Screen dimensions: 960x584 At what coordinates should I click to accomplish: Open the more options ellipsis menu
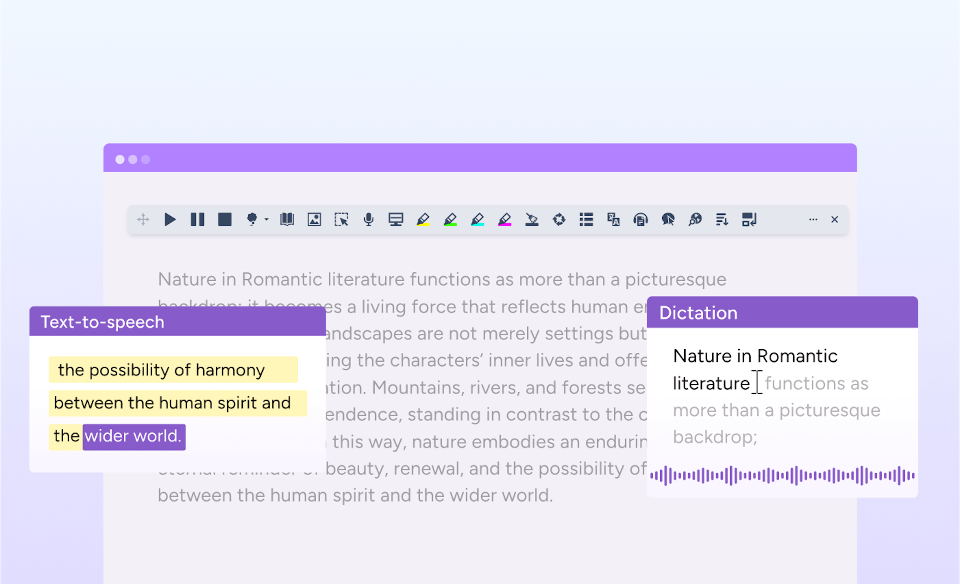(813, 220)
